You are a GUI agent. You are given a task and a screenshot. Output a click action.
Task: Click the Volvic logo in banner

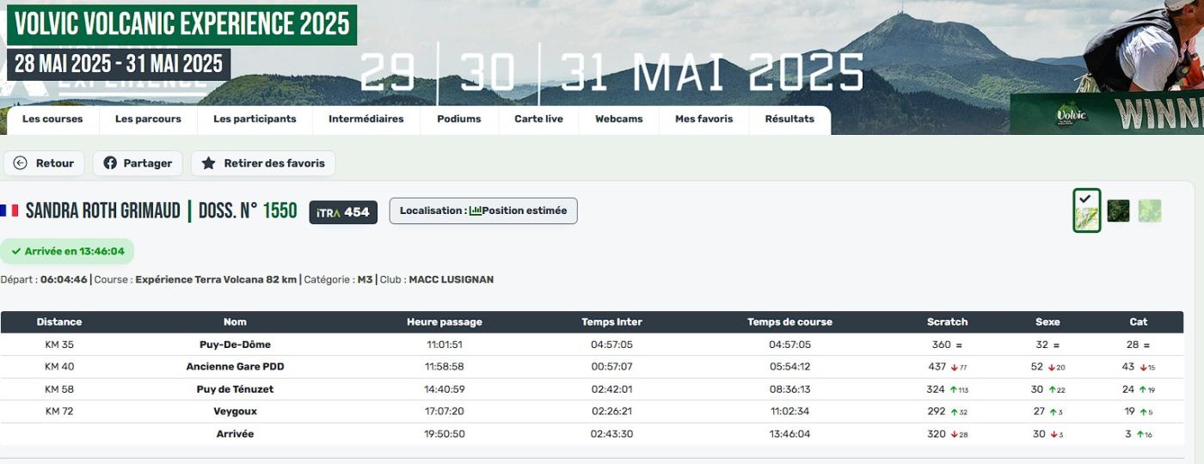tap(1072, 115)
